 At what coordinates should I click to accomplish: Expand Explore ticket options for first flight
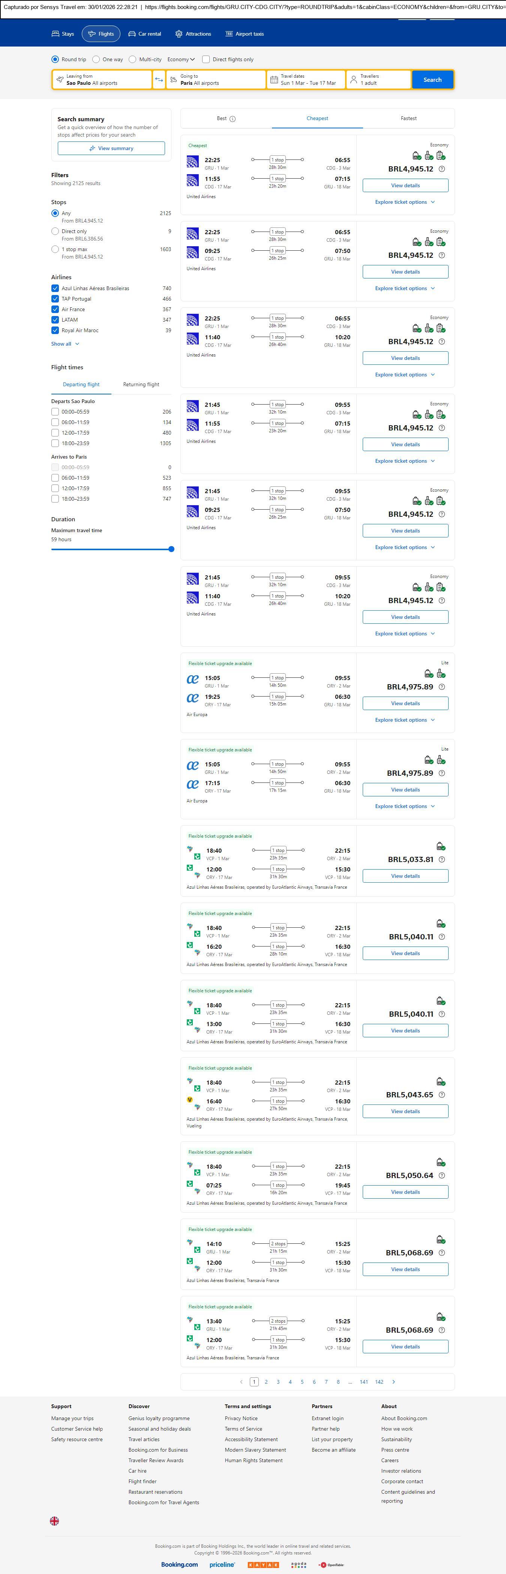(x=405, y=202)
